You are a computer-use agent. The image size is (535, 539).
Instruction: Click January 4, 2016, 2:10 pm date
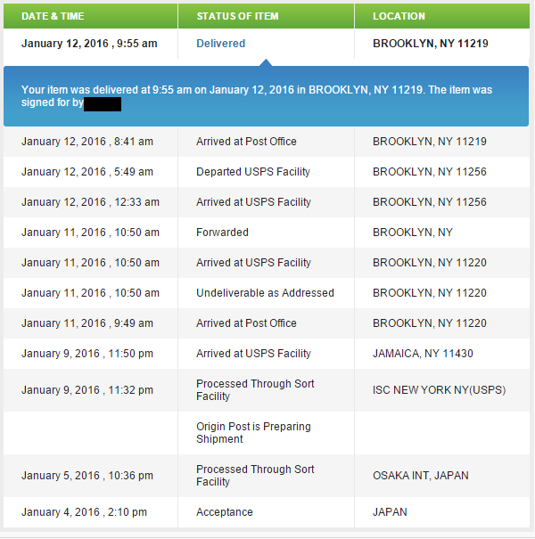84,512
